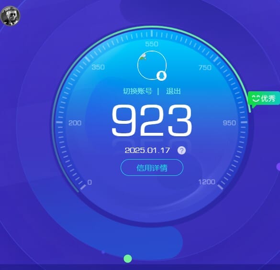Image resolution: width=280 pixels, height=270 pixels.
Task: Open the circular profile picture inside the gauge
Action: coord(152,65)
